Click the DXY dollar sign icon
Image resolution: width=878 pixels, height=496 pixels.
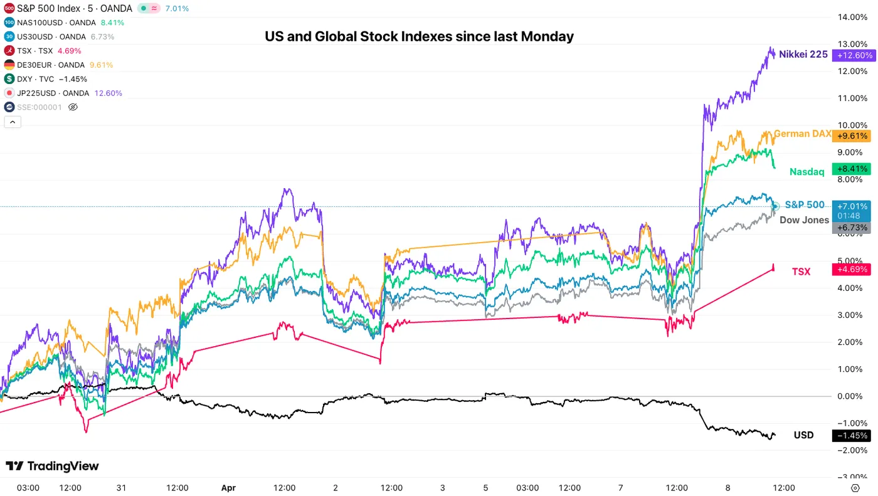[9, 79]
